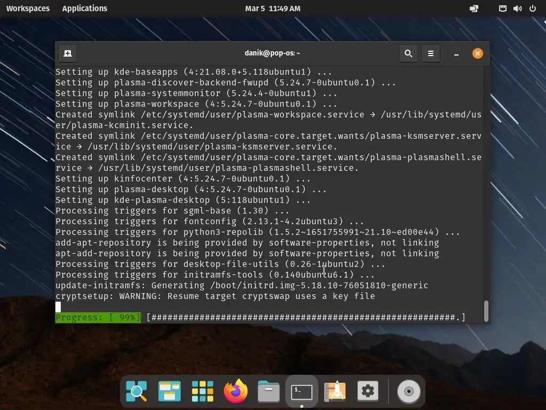Click the hash-mark progress bar
This screenshot has height=410, width=546.
[x=306, y=318]
